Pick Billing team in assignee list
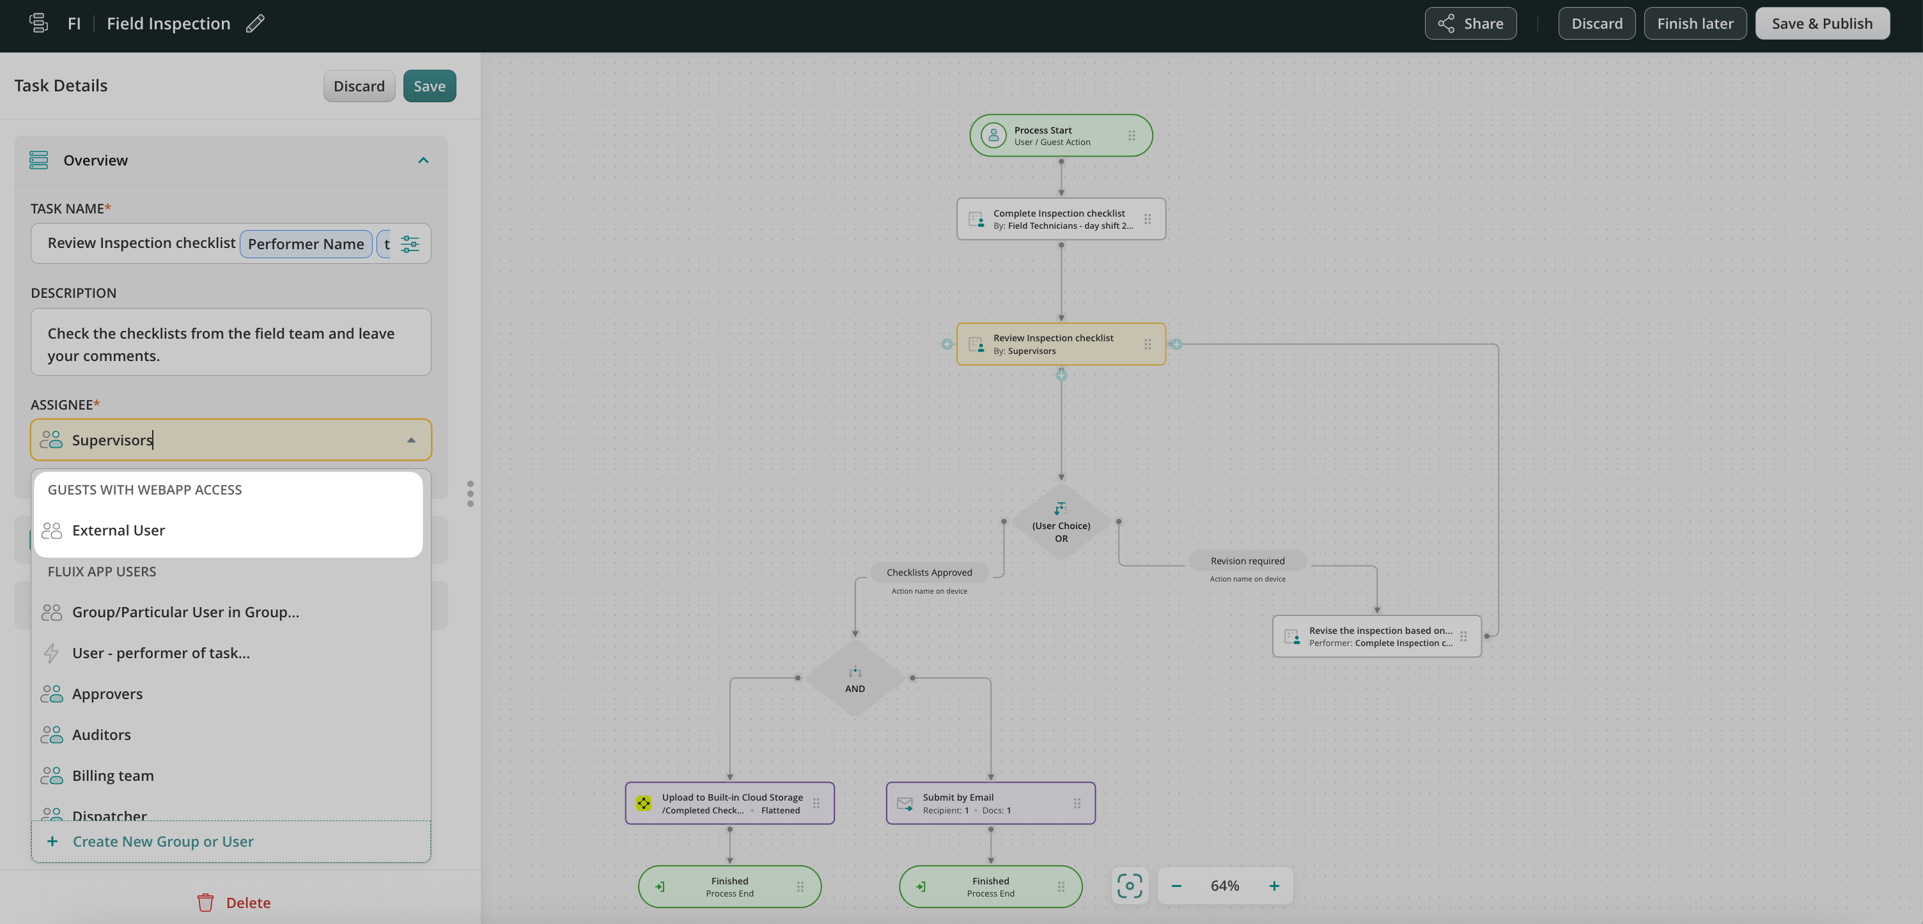The height and width of the screenshot is (924, 1923). 113,776
